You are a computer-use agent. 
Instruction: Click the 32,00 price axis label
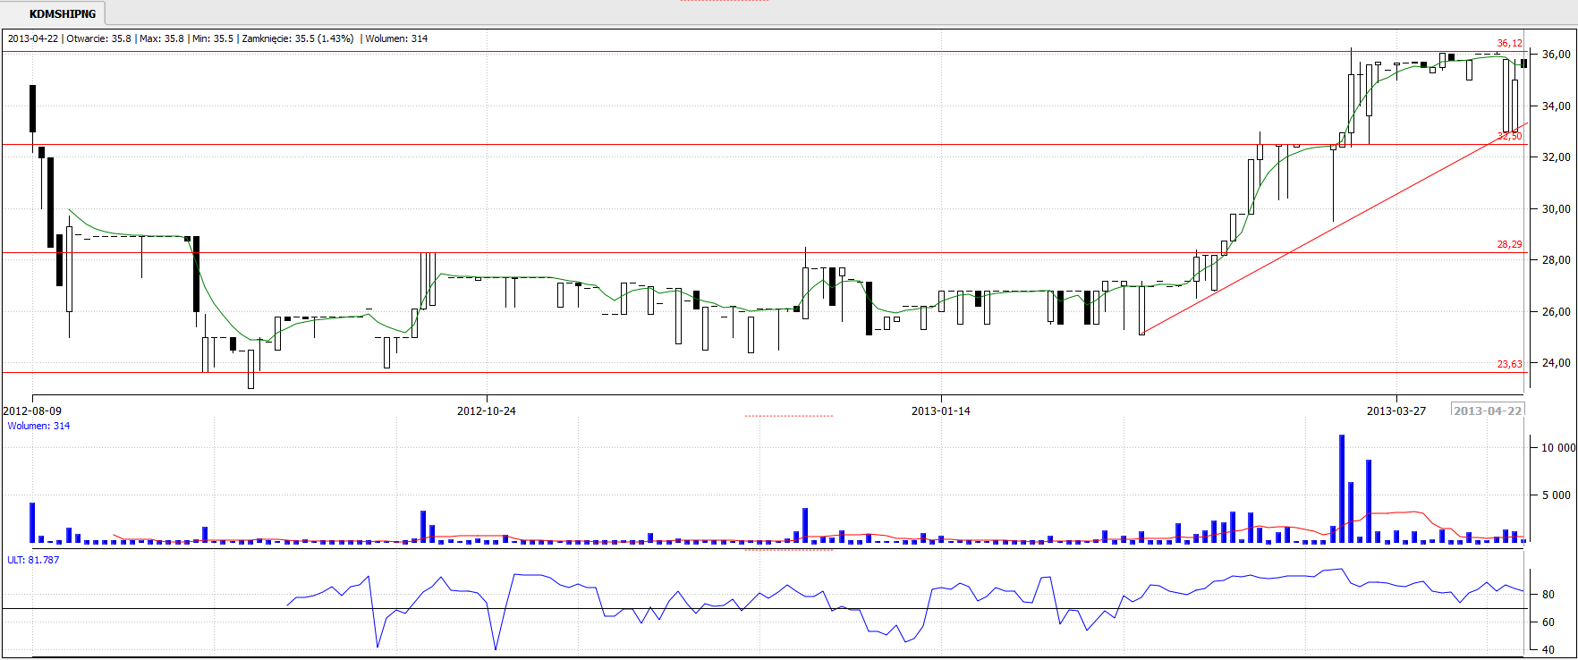point(1557,157)
